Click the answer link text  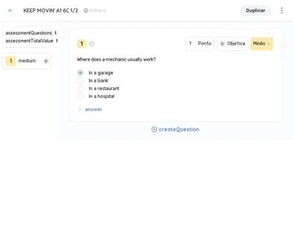(x=93, y=110)
